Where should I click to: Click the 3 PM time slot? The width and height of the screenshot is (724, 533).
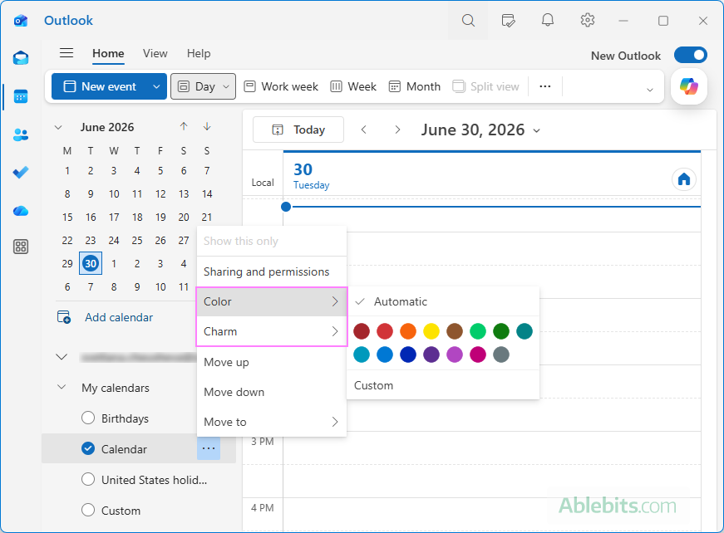pos(492,447)
